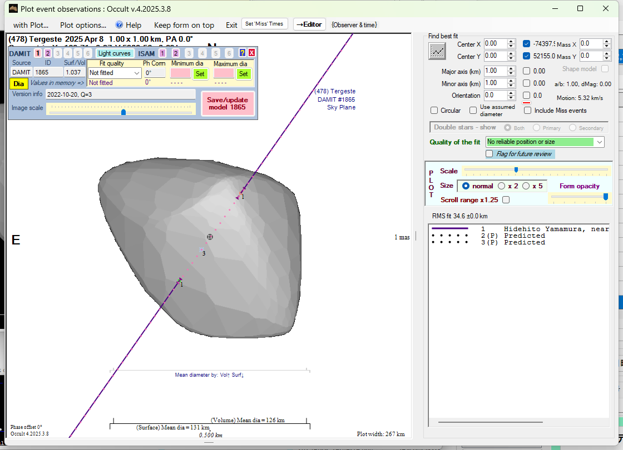Select DAMIT model number 2
623x450 pixels.
coord(48,53)
